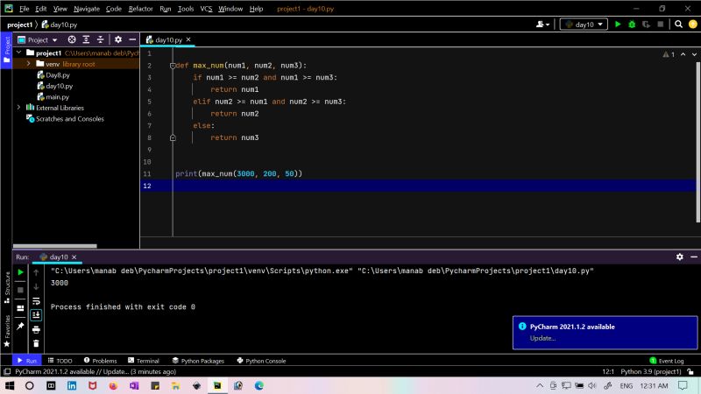Open the Event Log
The image size is (701, 394).
pos(667,361)
